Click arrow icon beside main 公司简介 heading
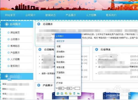Screen dimensions: 138x100 (x=39, y=24)
